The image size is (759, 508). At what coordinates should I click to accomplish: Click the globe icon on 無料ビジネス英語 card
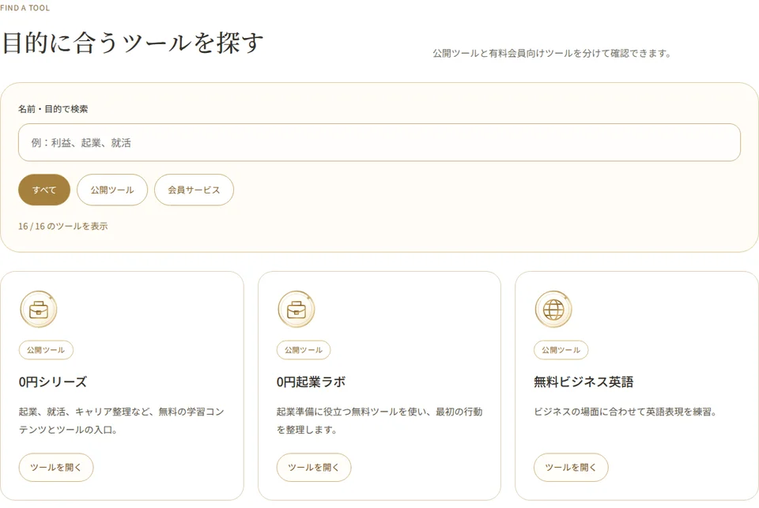(553, 309)
